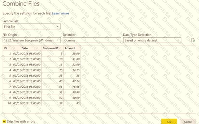The image size is (199, 124).
Task: Click the amount cell 99.99
Action: click(x=72, y=92)
